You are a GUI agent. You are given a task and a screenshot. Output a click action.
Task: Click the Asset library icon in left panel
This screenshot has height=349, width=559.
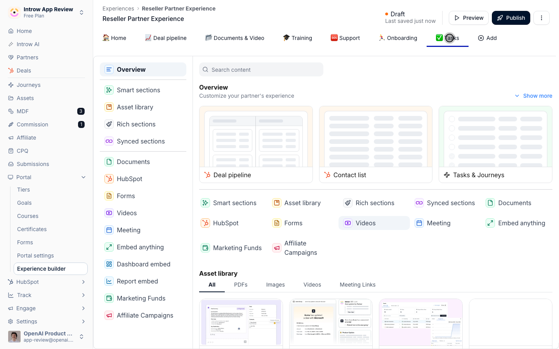click(x=109, y=107)
